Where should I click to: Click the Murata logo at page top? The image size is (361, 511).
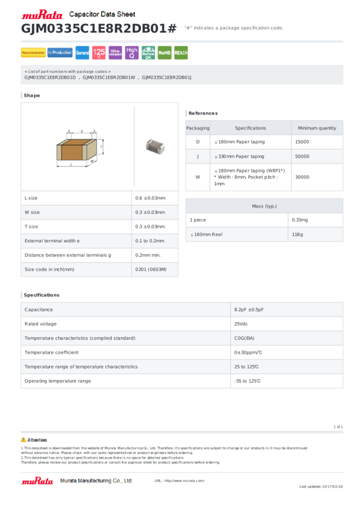click(42, 14)
